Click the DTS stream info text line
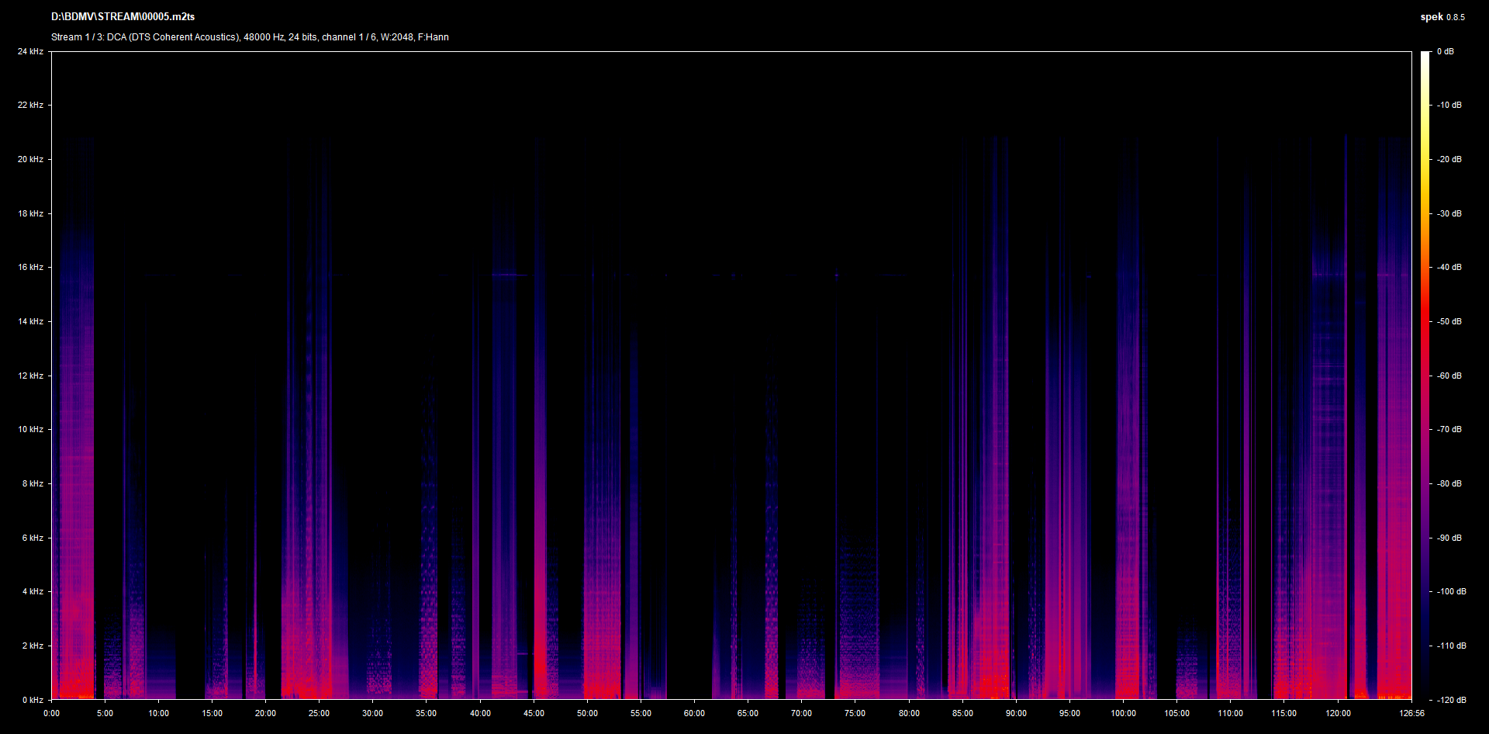 [250, 37]
